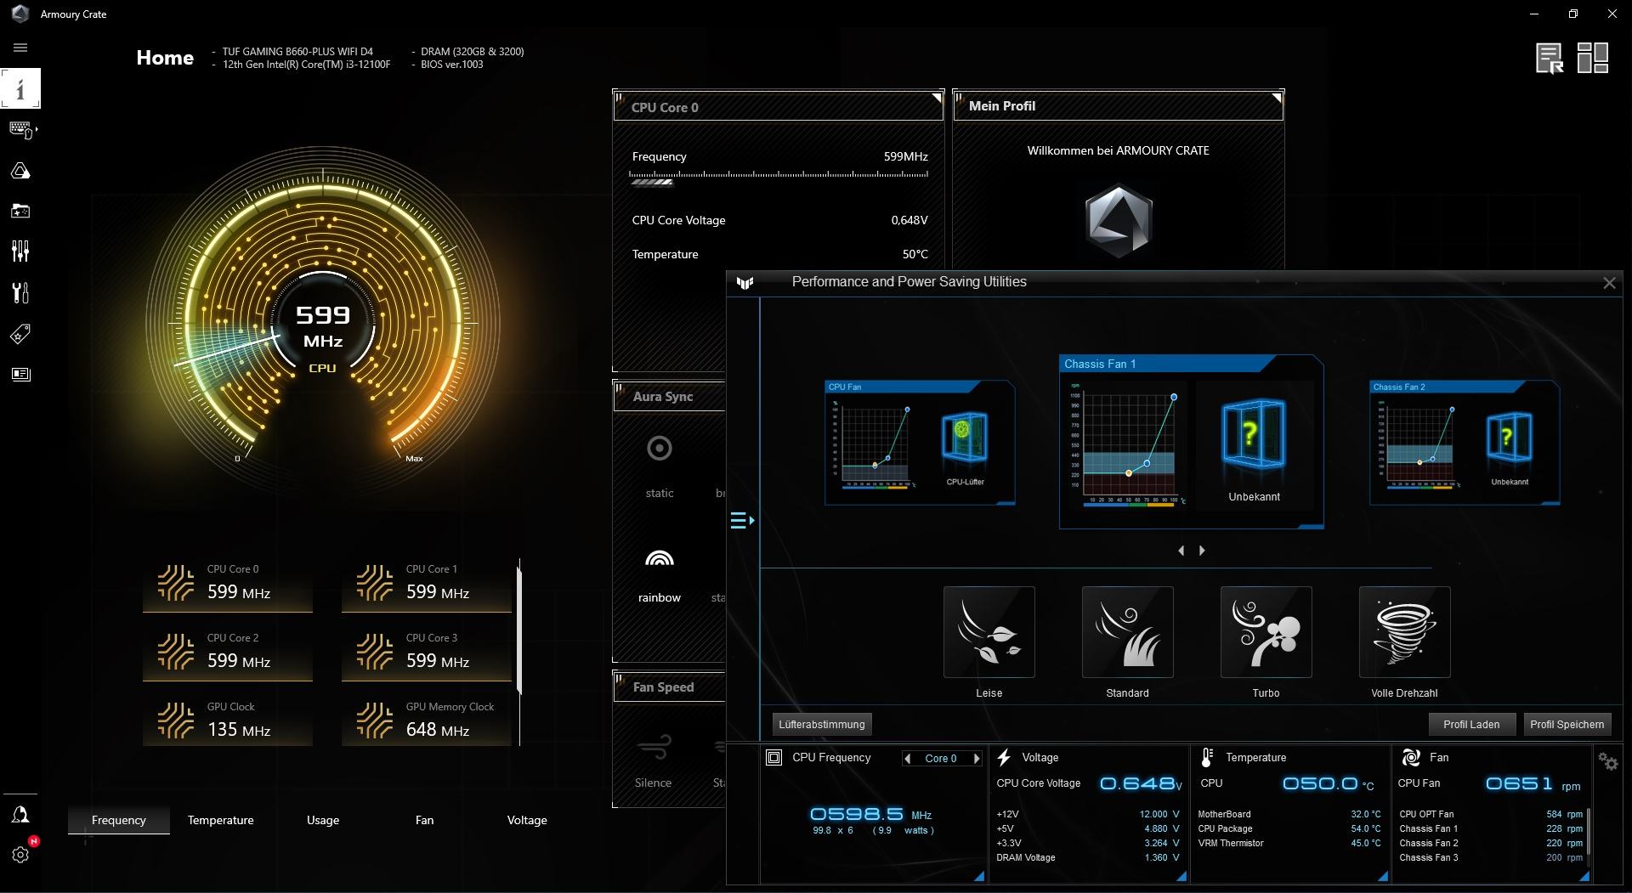Click the TUF logo in utilities title bar
The width and height of the screenshot is (1632, 893).
pos(745,283)
